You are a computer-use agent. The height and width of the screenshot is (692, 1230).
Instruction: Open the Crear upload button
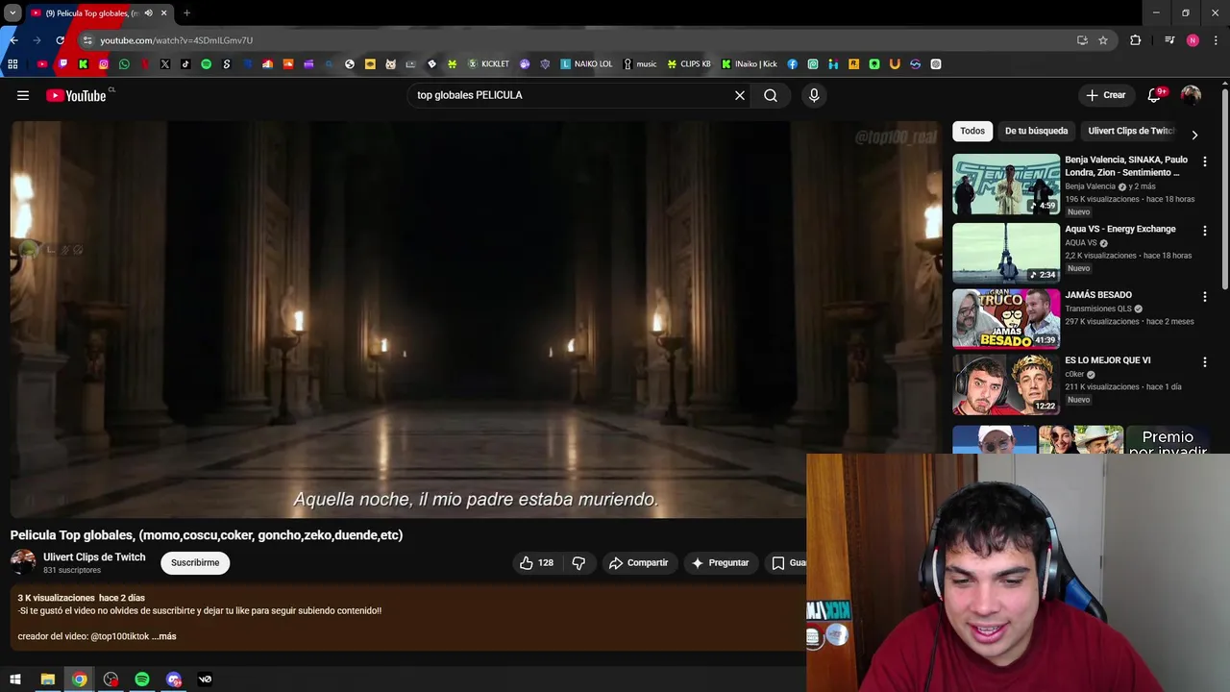coord(1105,95)
